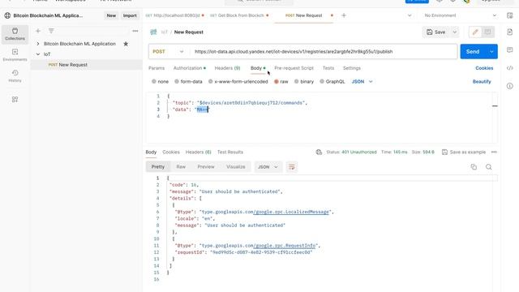519x292 pixels.
Task: Select the POST New Request tree item
Action: tap(87, 65)
